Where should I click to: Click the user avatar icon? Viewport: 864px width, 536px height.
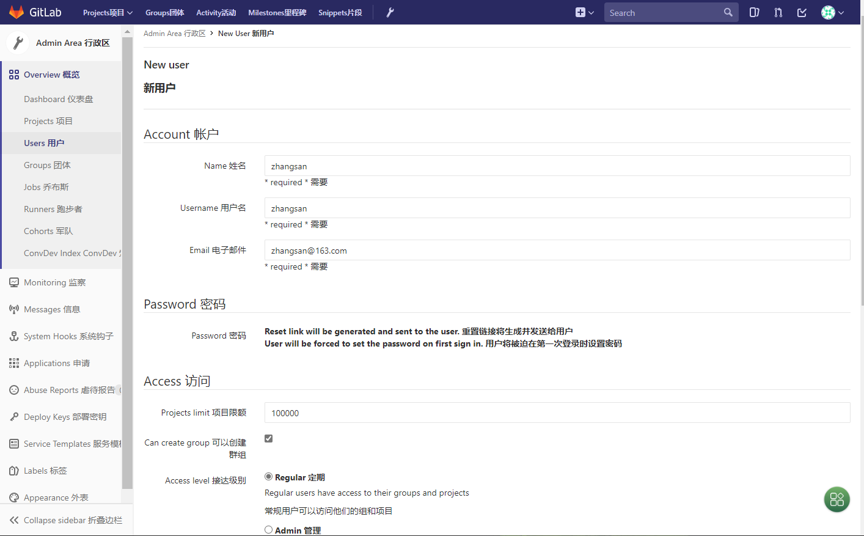pos(828,12)
